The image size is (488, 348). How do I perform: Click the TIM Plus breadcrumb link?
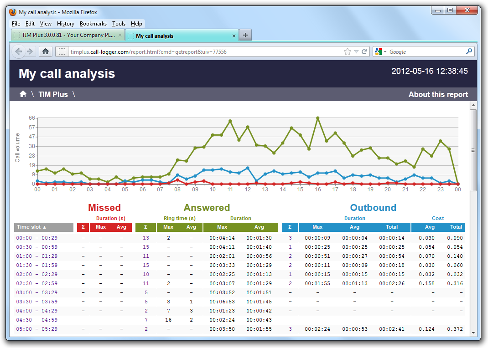tap(53, 94)
